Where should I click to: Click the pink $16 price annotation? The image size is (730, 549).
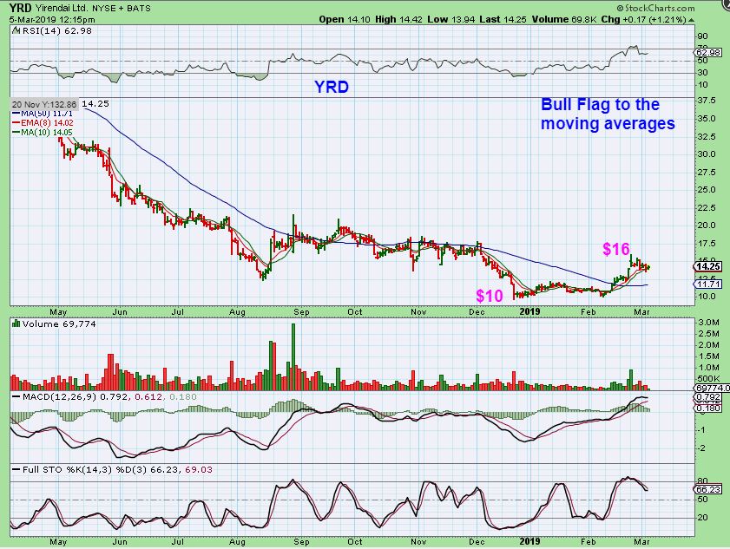[x=616, y=250]
